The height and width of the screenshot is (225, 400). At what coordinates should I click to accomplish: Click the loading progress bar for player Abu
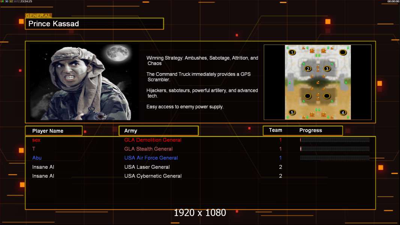(335, 158)
